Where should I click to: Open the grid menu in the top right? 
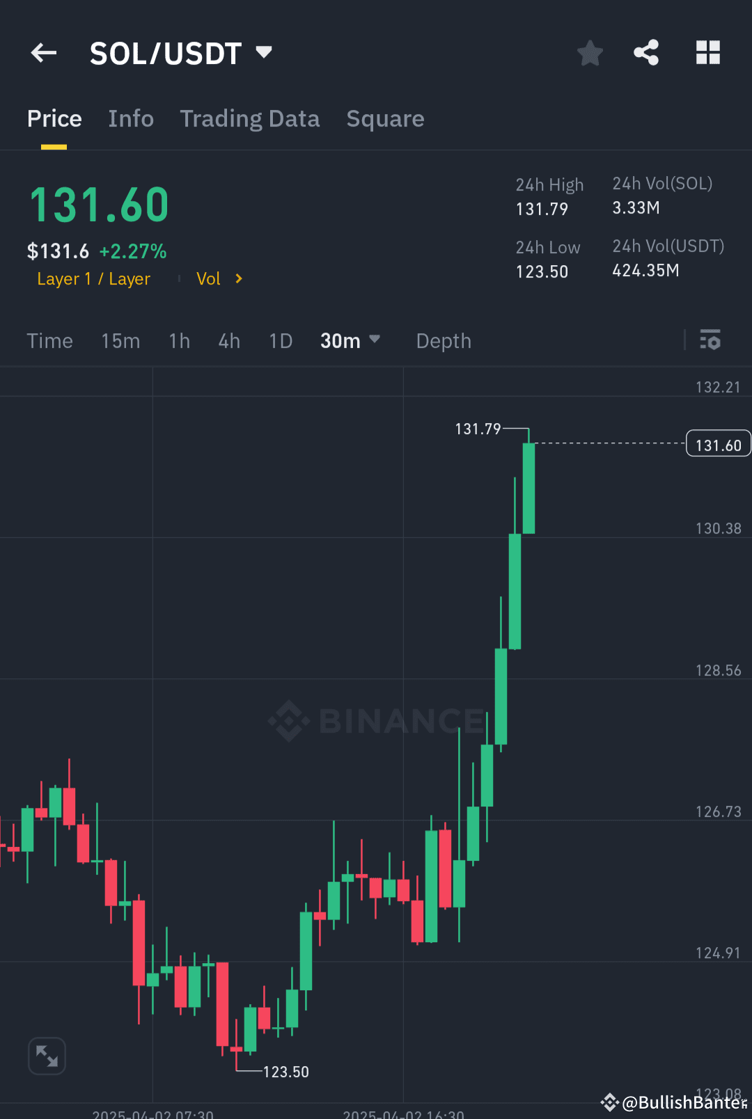708,52
